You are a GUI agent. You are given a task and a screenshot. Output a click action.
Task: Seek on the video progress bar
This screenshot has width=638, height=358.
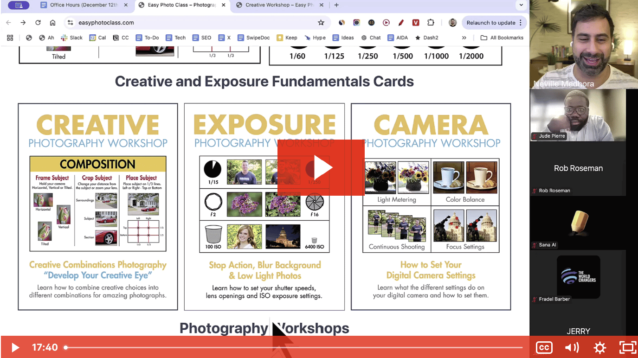pos(294,347)
